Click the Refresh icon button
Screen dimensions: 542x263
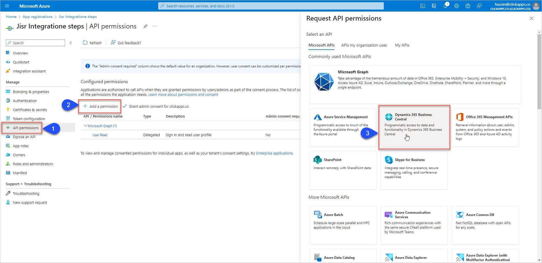pyautogui.click(x=85, y=43)
